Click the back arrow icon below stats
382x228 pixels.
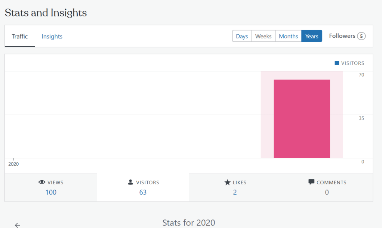coord(17,225)
